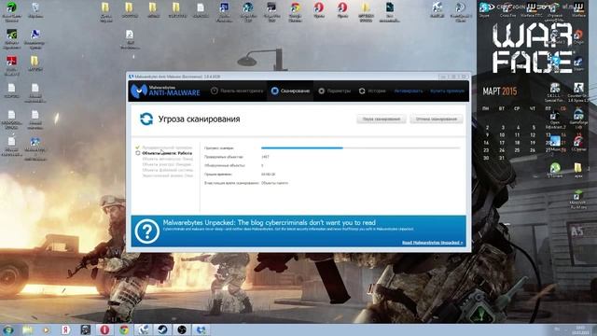Open Malwarebytes Anti-Malware desktop shortcut

pos(35,147)
